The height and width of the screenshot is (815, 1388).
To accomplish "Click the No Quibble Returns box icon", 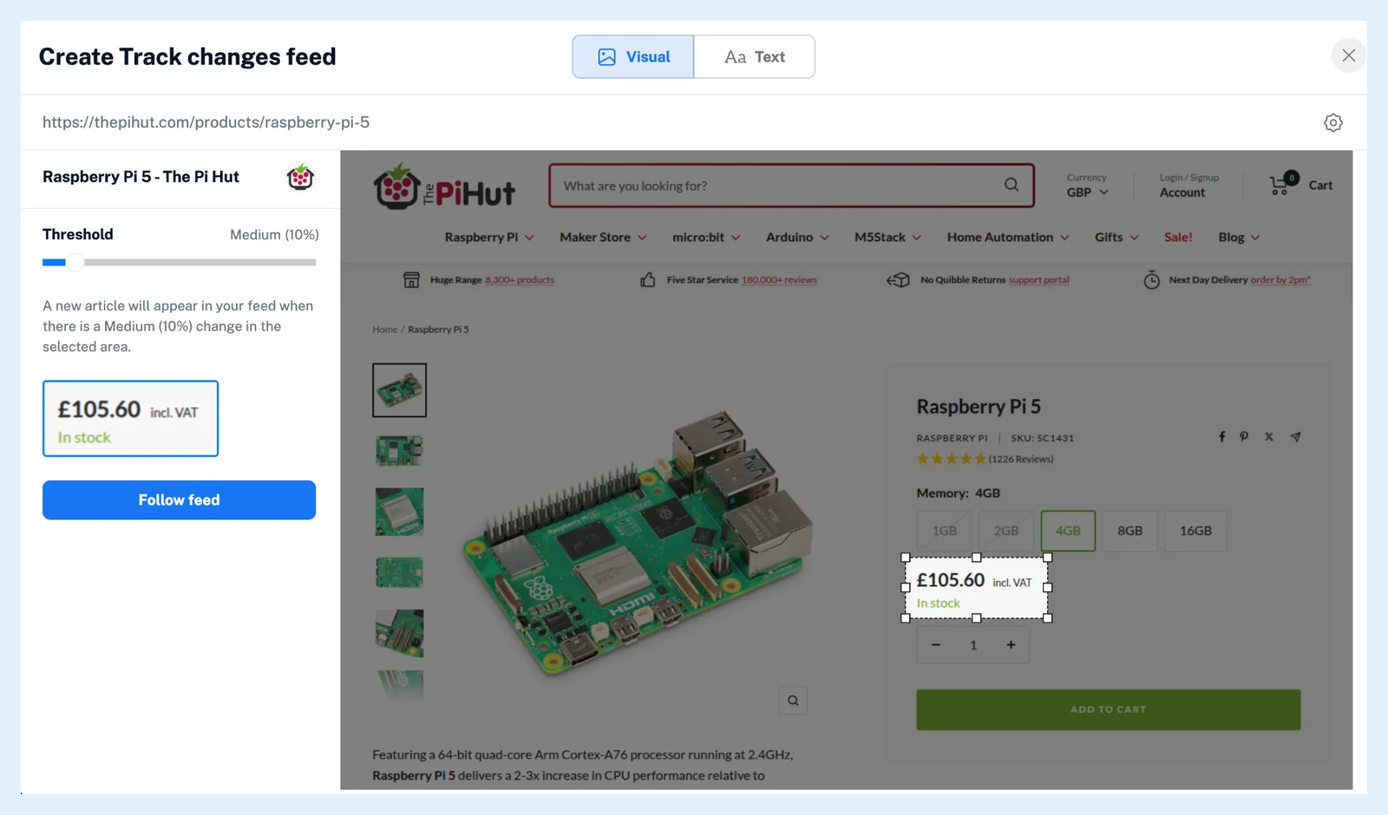I will click(x=898, y=280).
